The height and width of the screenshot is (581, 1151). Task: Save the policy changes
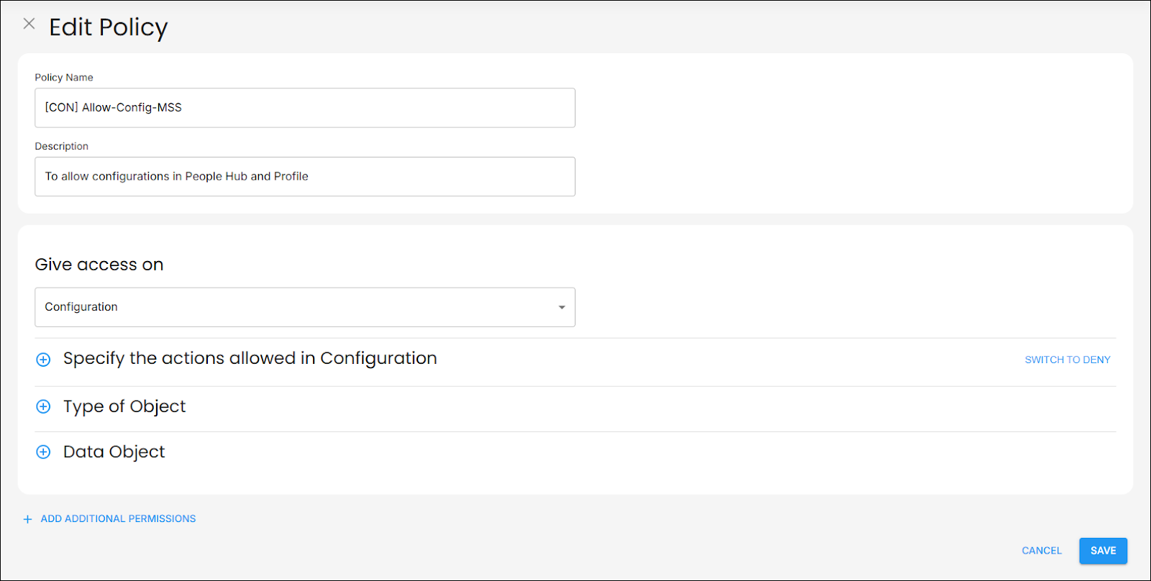pos(1103,551)
